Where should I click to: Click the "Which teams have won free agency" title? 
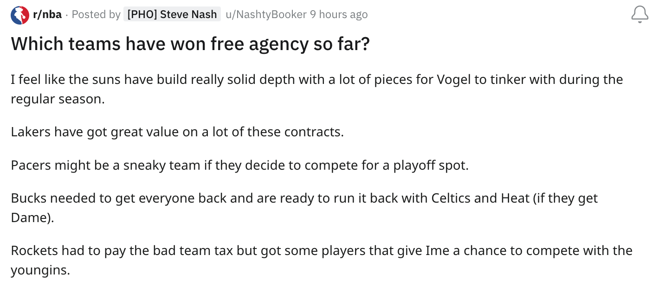pyautogui.click(x=190, y=44)
